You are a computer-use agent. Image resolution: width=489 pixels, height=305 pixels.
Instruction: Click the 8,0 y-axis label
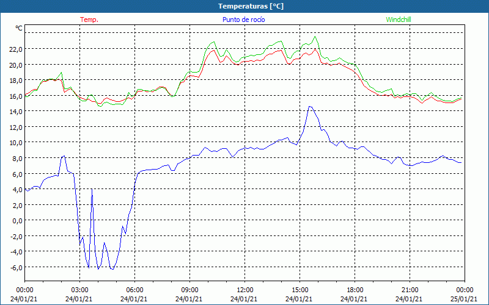pos(18,158)
